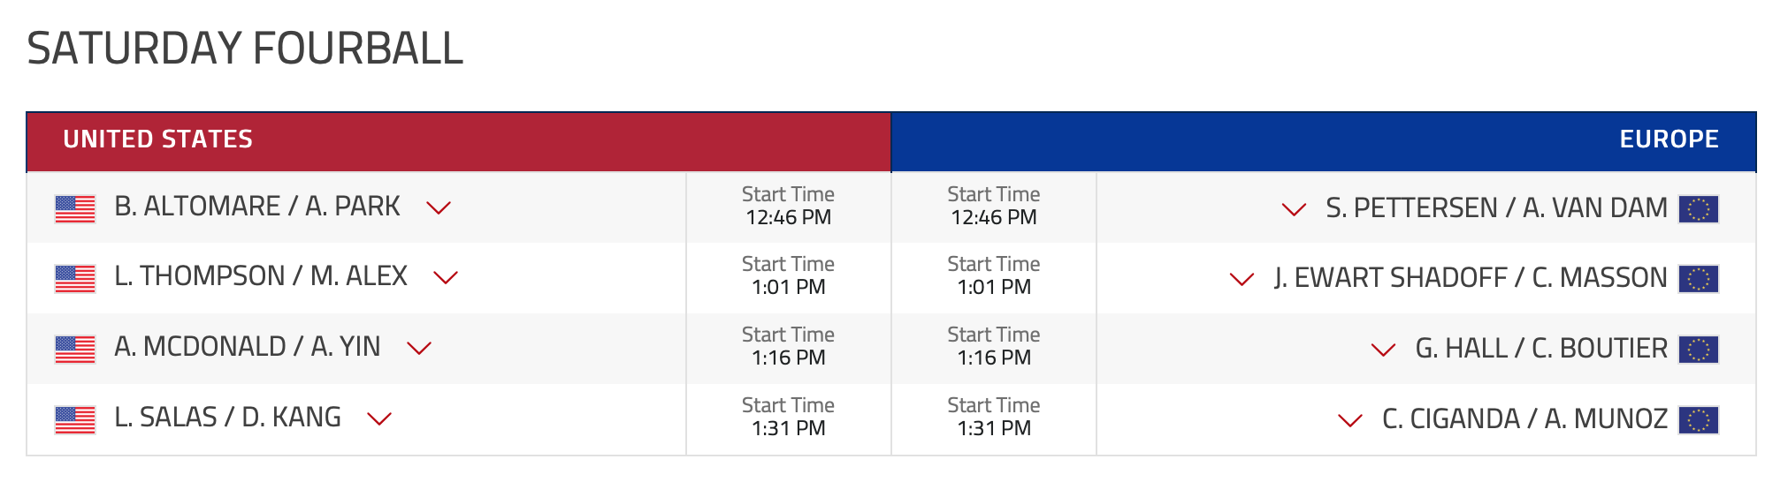Click the EU flag beside C. Ciganda / A. Munoz
This screenshot has width=1788, height=482.
pos(1699,420)
